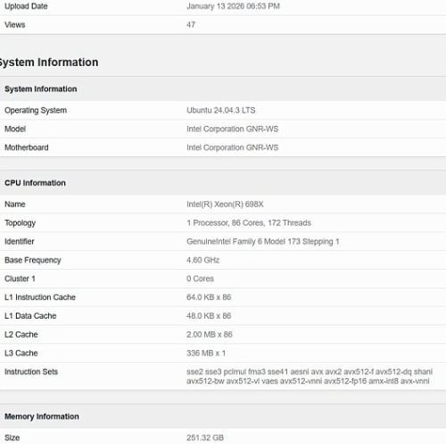Click the Identifier GenuineIntel Family 6 value
The image size is (446, 444).
click(x=263, y=241)
